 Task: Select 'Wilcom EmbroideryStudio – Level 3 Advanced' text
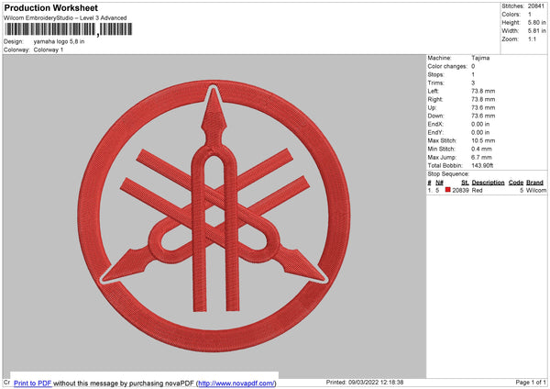(x=65, y=18)
